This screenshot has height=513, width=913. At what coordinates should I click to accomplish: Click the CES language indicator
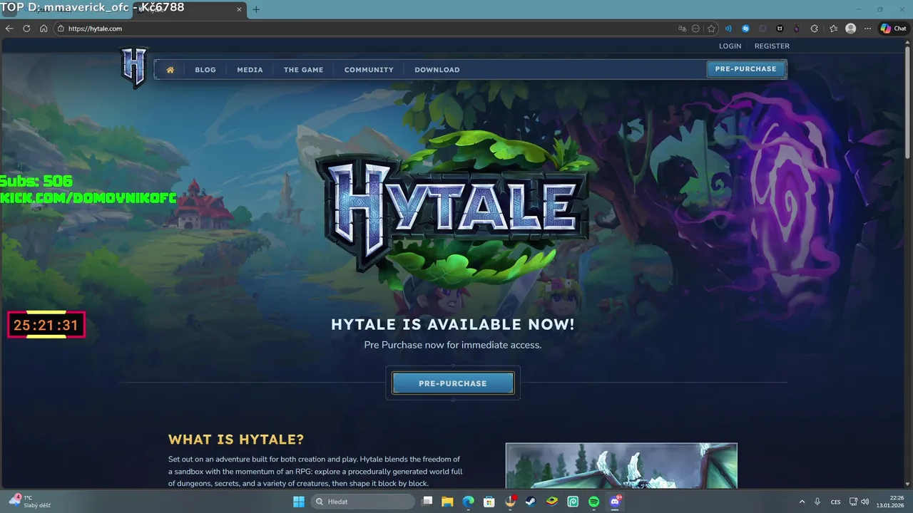tap(835, 502)
